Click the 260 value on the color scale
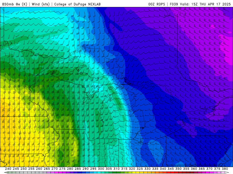 (39, 169)
